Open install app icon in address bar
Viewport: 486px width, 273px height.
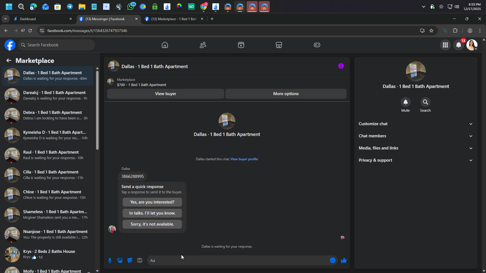[422, 31]
